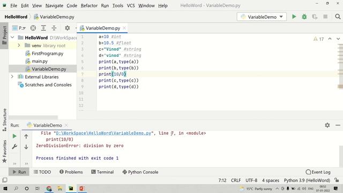Stop the running process in the top toolbar
343x193 pixels.
325,17
